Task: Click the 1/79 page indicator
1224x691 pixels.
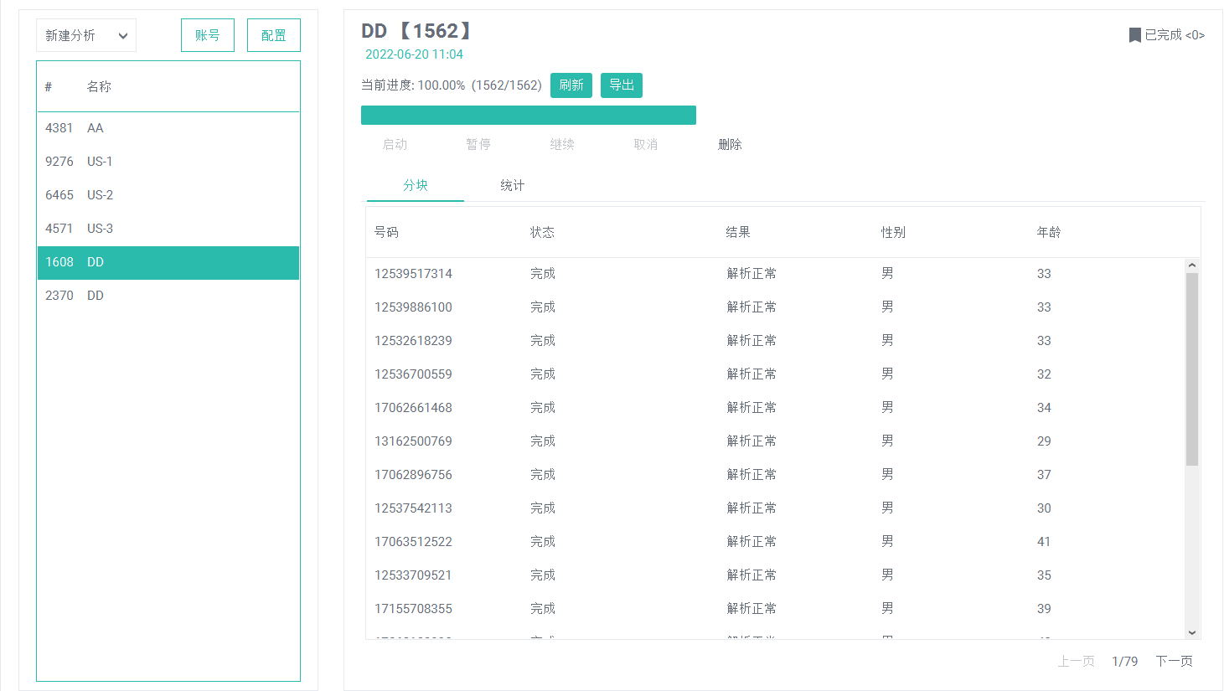Action: click(1125, 661)
